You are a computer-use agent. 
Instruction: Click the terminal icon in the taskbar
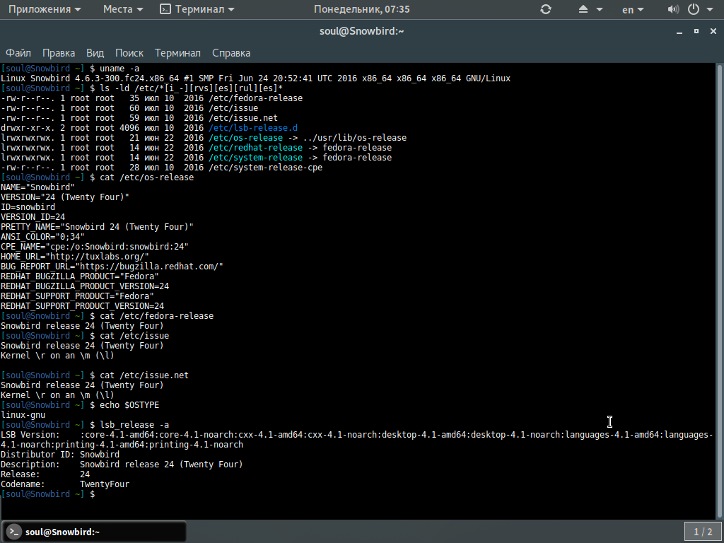tap(14, 532)
